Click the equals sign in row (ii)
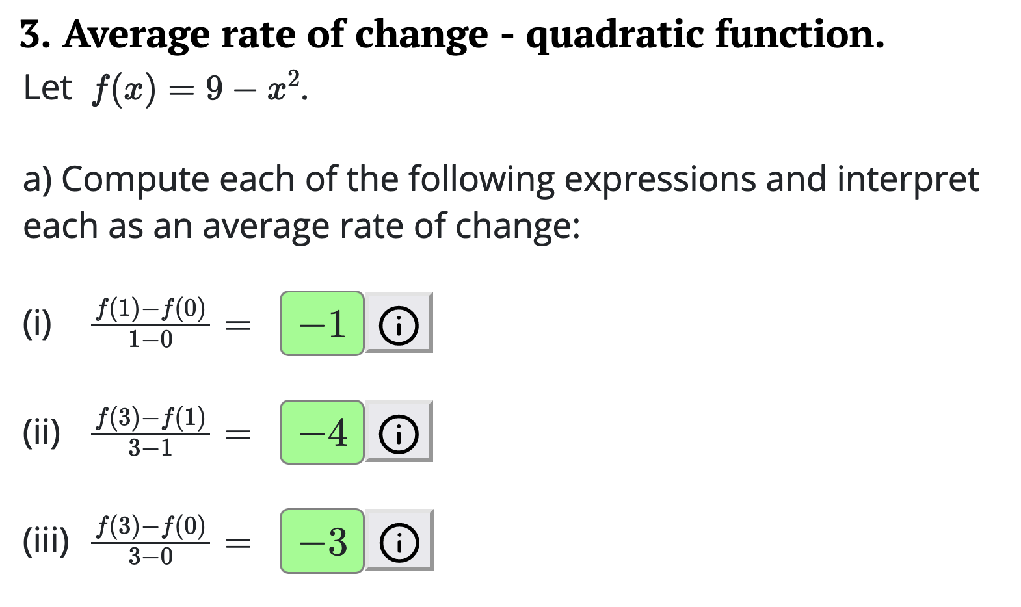1021x607 pixels. [238, 433]
